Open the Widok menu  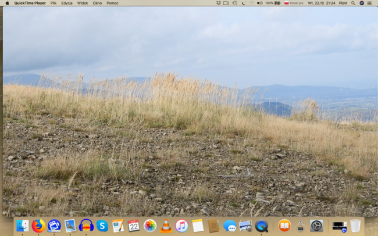83,3
